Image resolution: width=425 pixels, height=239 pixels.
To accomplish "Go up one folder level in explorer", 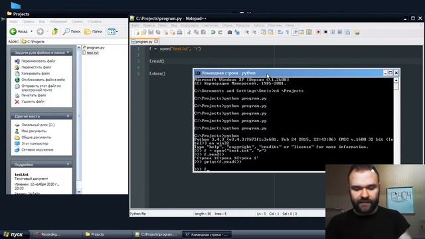I will coord(55,31).
